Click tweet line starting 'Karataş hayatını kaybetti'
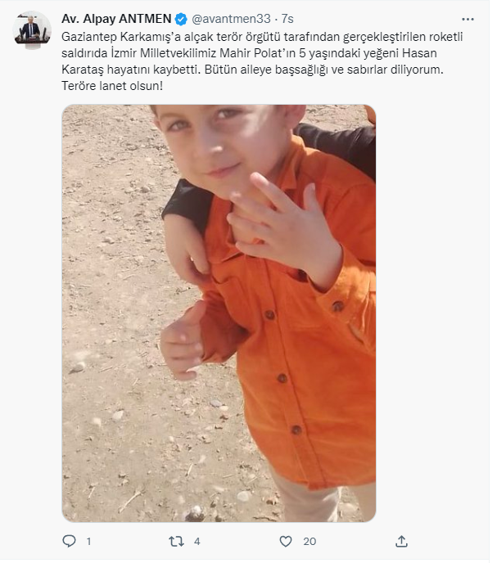This screenshot has width=497, height=563. click(x=252, y=70)
